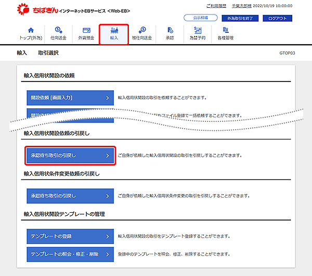Select the 為替予約 menu label
312x276 pixels.
pyautogui.click(x=198, y=38)
